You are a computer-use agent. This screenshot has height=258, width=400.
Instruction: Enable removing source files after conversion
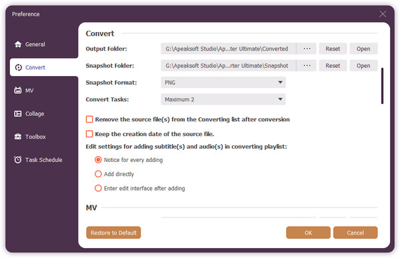[x=89, y=119]
